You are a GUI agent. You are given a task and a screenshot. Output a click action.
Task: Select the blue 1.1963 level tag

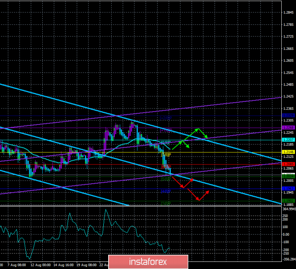(x=288, y=189)
